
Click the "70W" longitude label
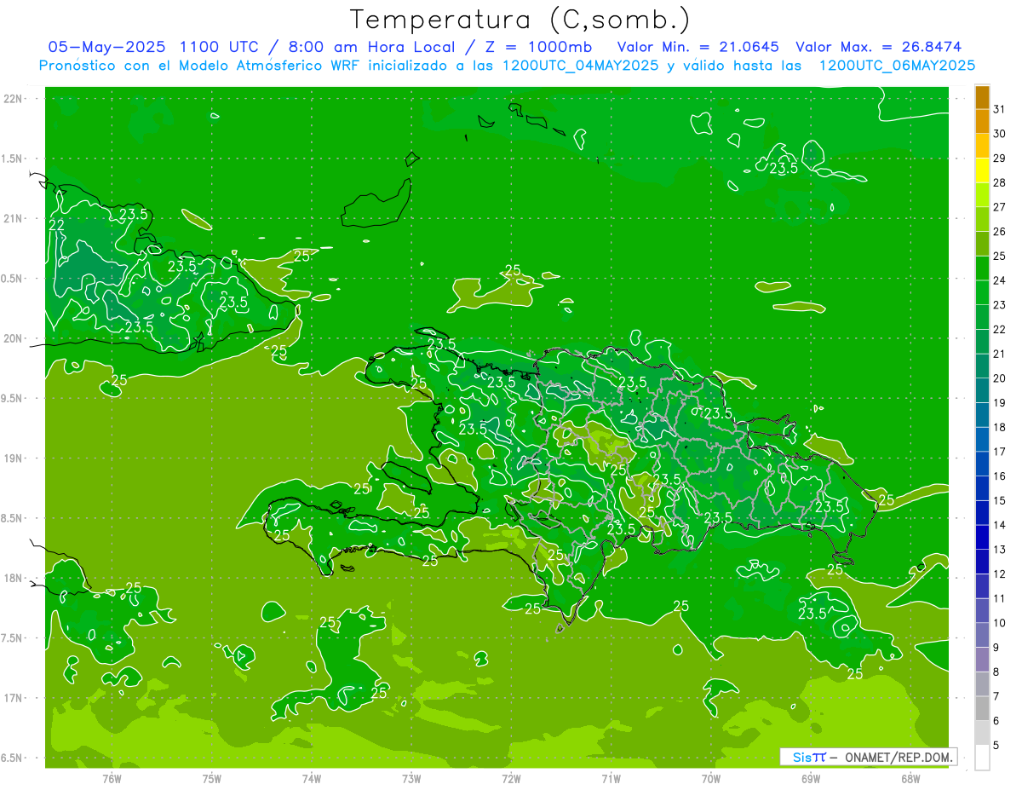tap(711, 778)
